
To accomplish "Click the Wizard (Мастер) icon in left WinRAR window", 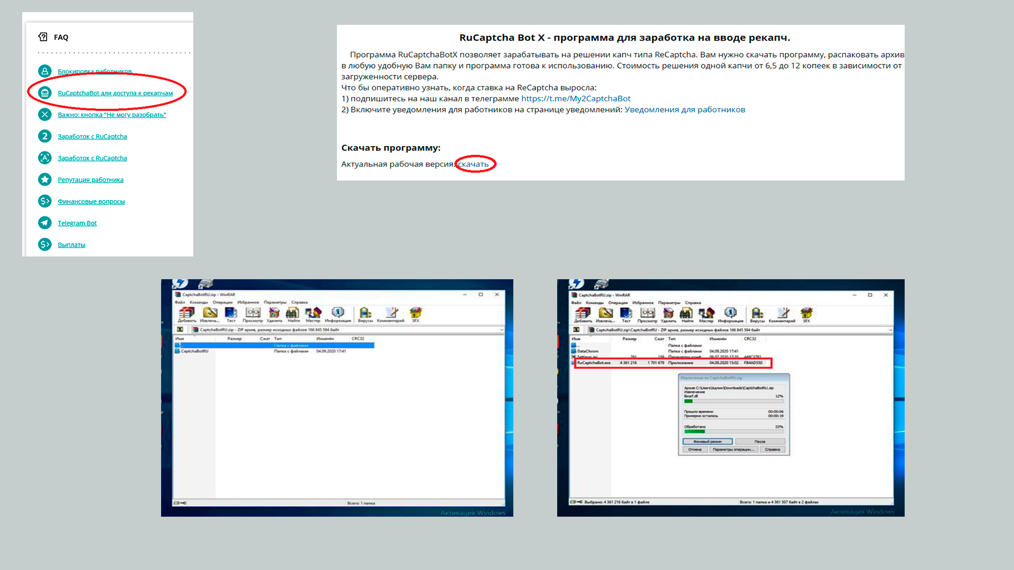I will pyautogui.click(x=313, y=313).
